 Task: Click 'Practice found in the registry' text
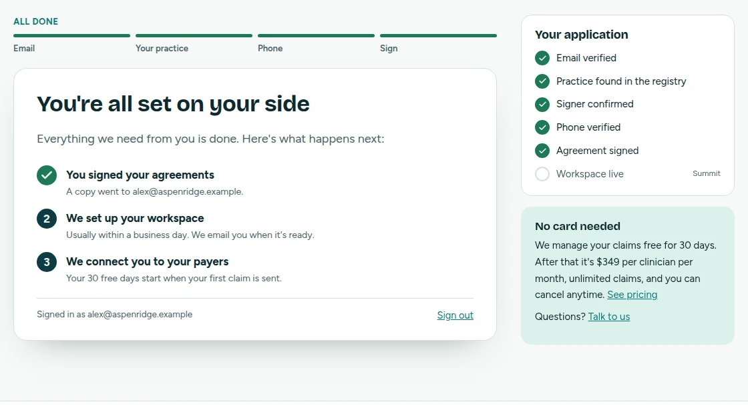621,81
